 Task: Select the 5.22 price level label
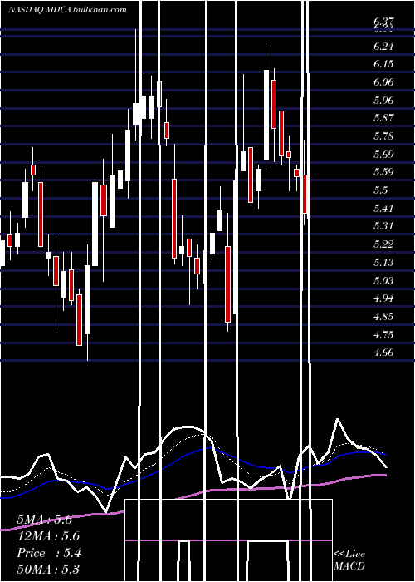point(383,244)
